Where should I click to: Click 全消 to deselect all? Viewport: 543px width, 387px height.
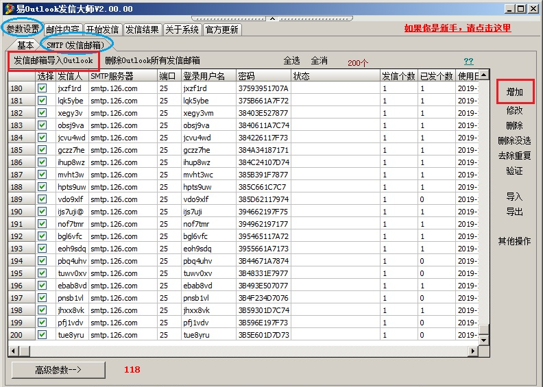319,61
